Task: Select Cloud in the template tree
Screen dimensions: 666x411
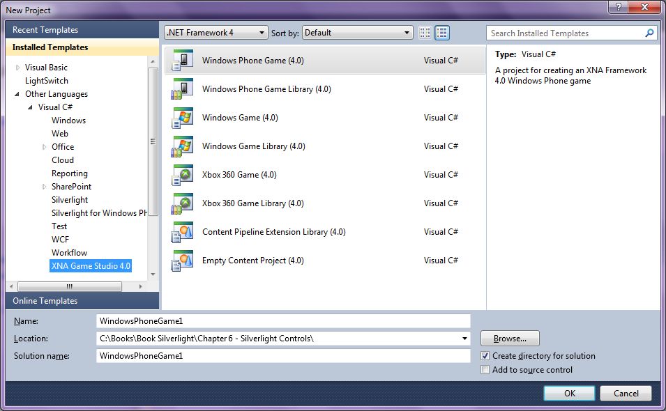Action: (63, 160)
